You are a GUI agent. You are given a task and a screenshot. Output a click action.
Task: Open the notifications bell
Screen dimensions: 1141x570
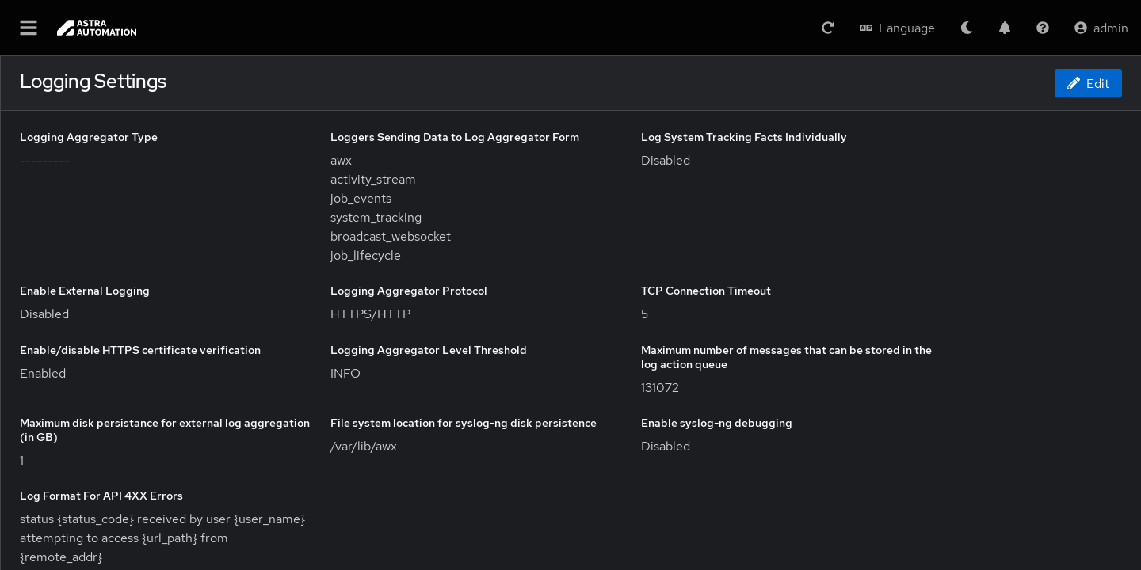point(1005,28)
